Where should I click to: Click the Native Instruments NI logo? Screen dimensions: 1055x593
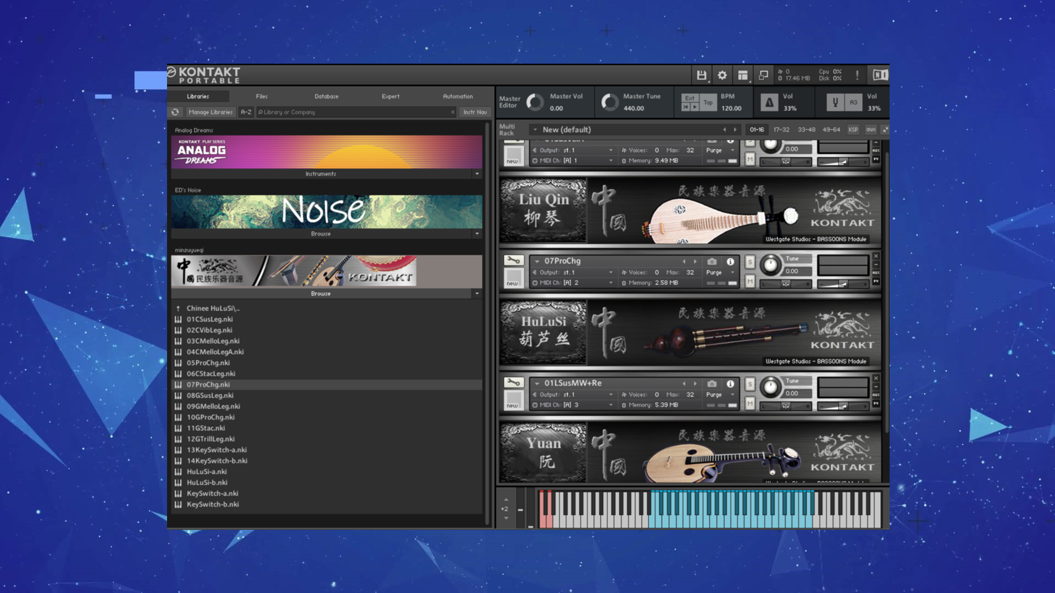pyautogui.click(x=880, y=75)
